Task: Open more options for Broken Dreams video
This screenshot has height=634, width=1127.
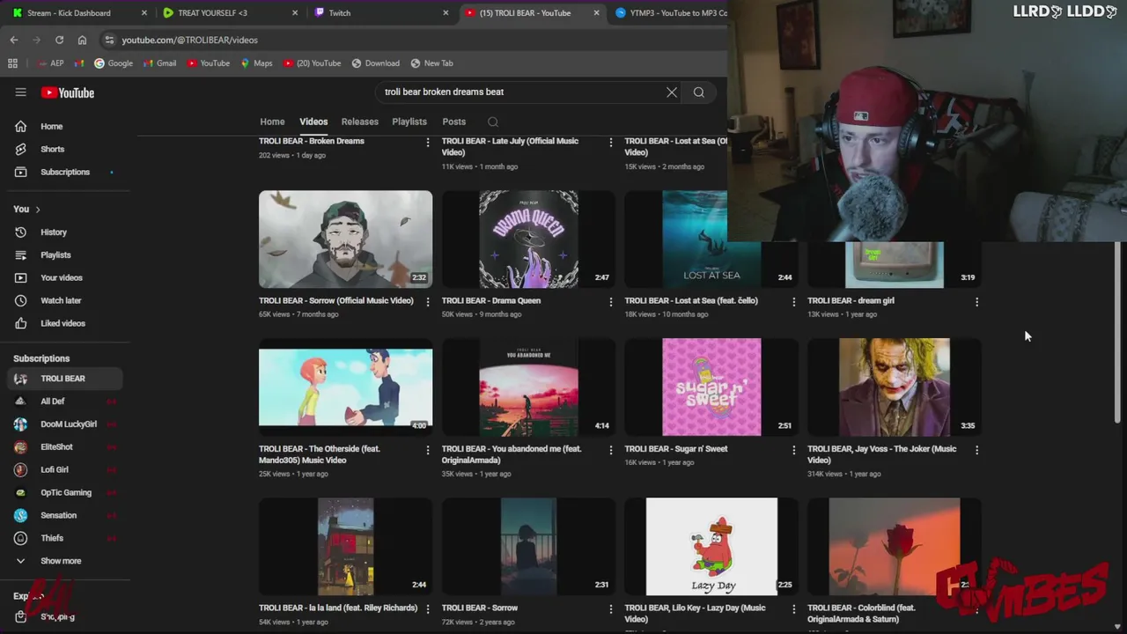Action: [x=428, y=142]
